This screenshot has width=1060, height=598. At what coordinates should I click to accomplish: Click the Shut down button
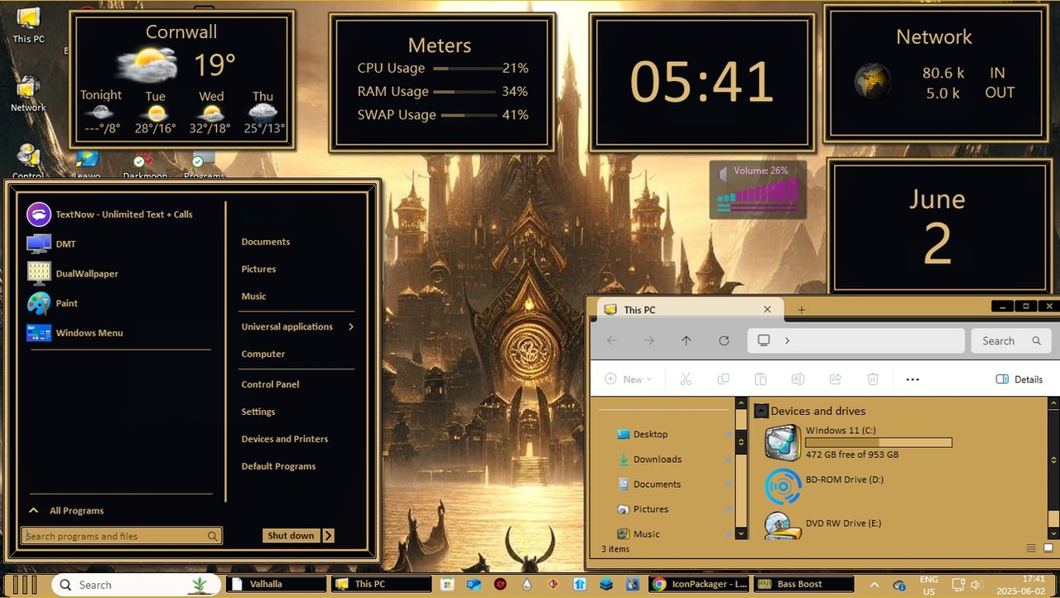click(291, 536)
